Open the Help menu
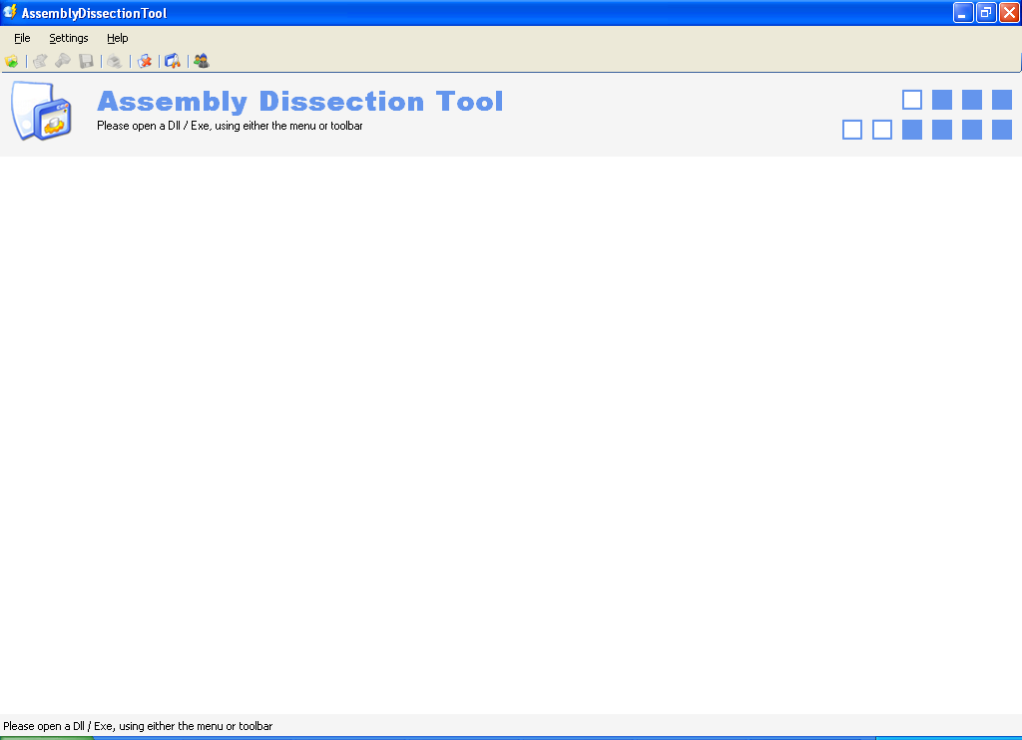 tap(118, 38)
